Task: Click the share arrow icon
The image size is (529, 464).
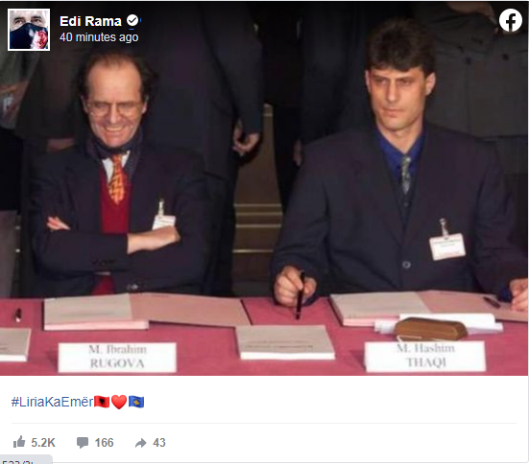Action: [141, 443]
